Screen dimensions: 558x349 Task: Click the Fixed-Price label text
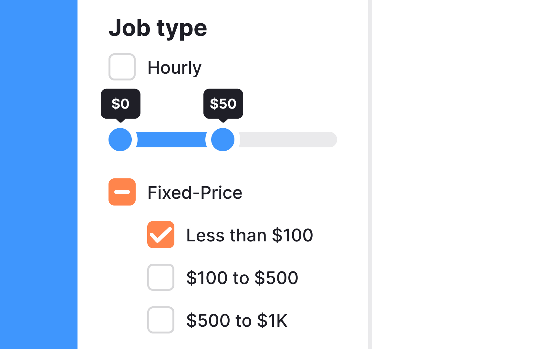pyautogui.click(x=194, y=192)
